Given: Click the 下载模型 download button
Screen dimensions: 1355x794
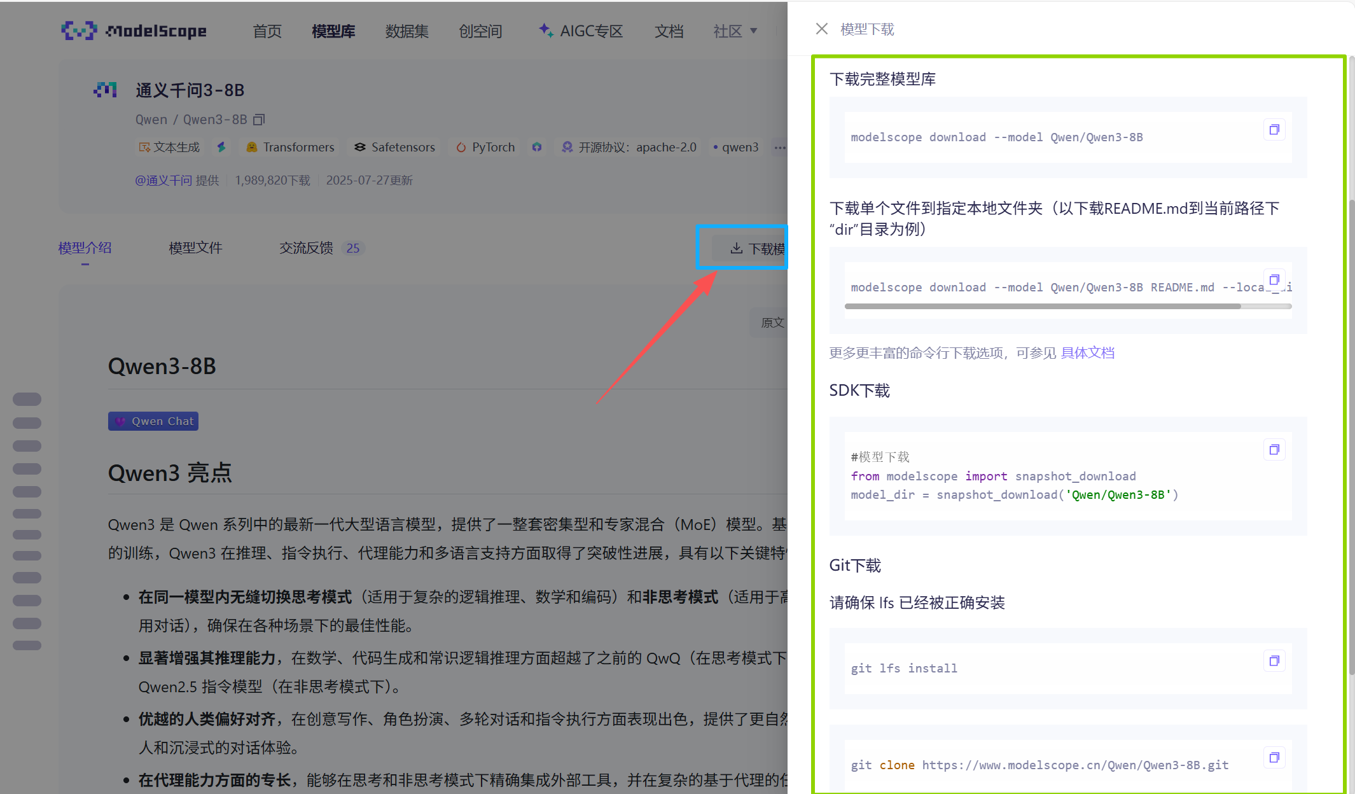Looking at the screenshot, I should 751,248.
